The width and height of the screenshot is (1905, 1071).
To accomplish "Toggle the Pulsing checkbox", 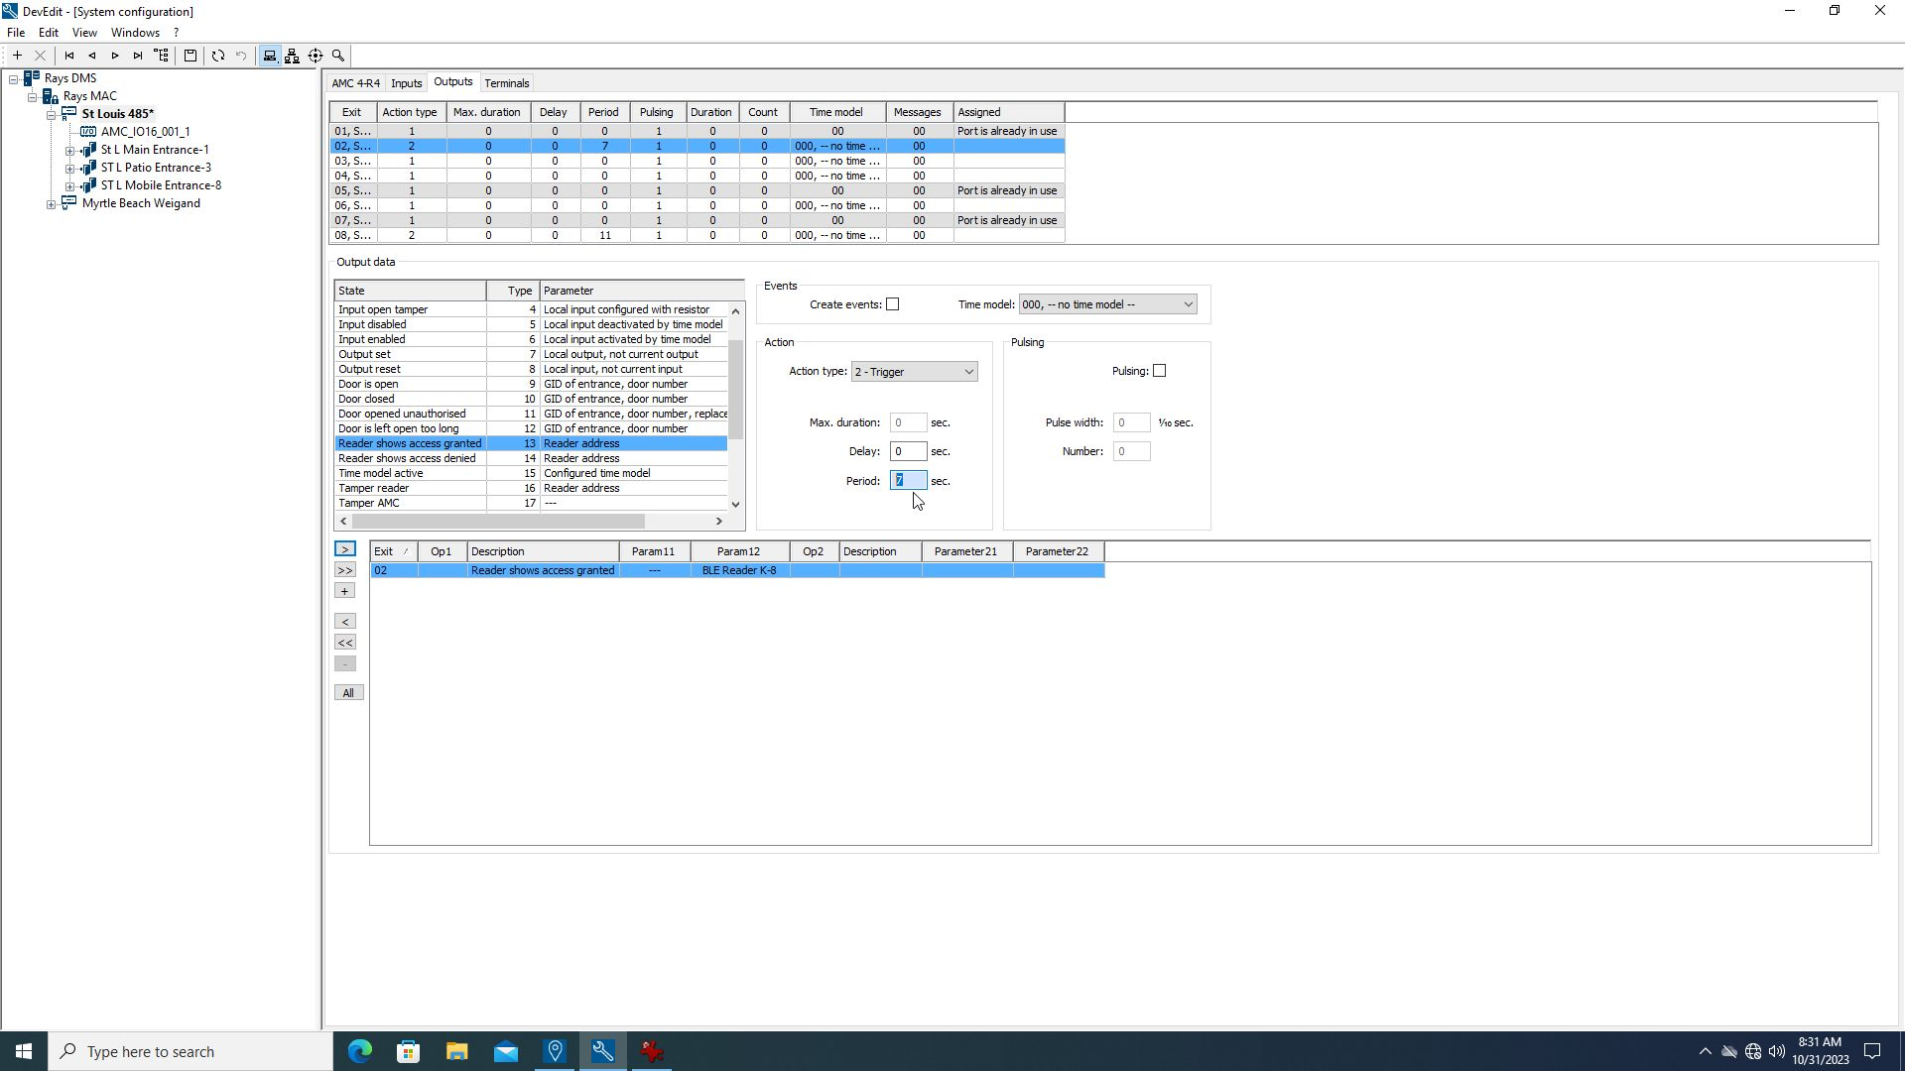I will [x=1159, y=371].
